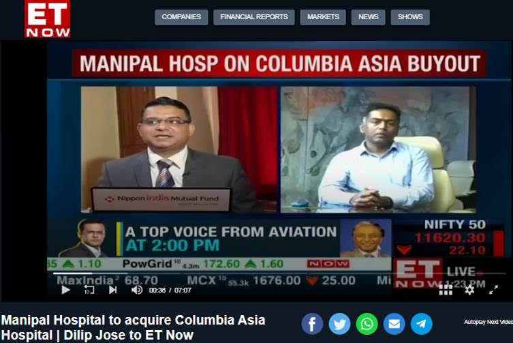Open the Financial Reports menu

254,17
